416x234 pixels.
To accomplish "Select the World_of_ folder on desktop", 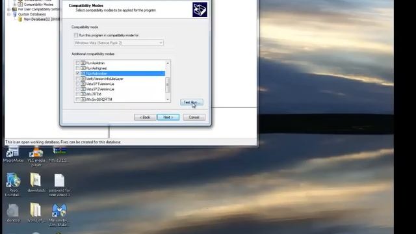I will point(36,213).
